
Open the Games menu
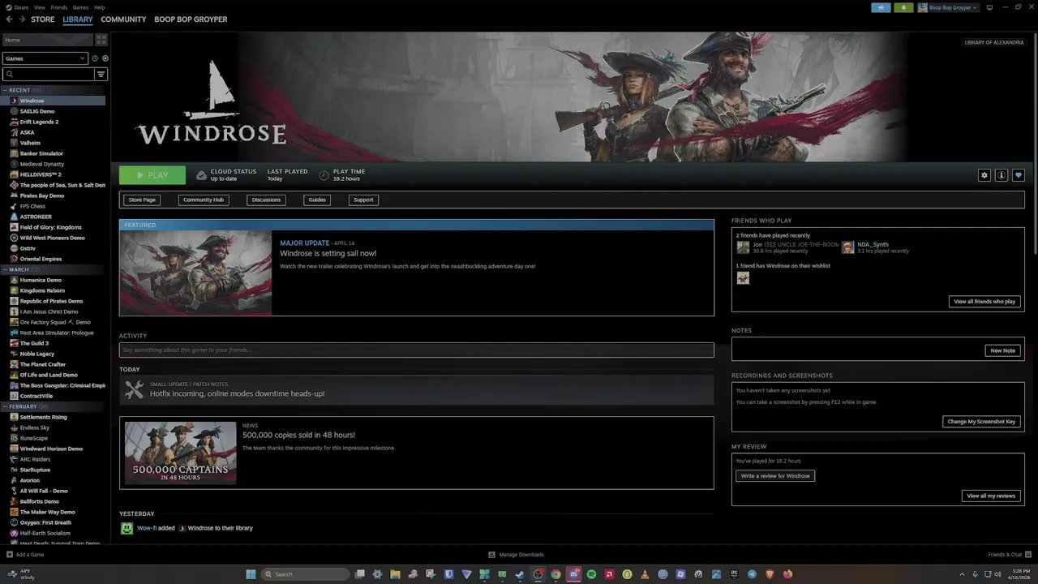[x=80, y=7]
